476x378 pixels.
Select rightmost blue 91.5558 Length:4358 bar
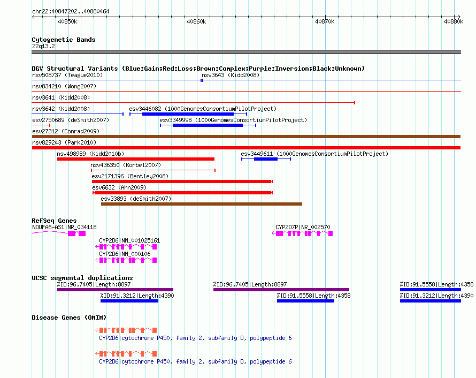431,290
